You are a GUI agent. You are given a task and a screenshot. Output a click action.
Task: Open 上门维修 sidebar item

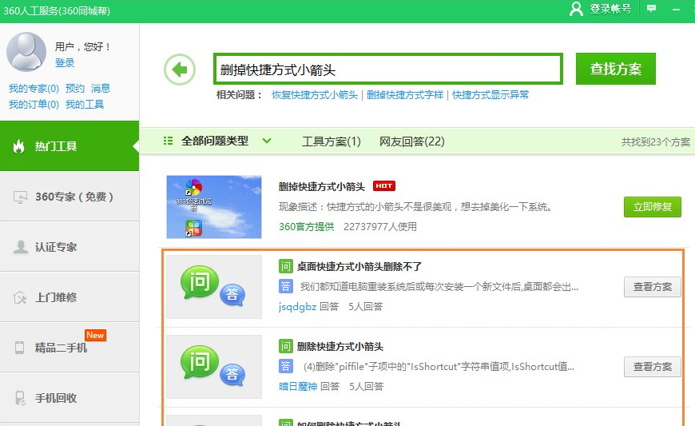pyautogui.click(x=69, y=297)
